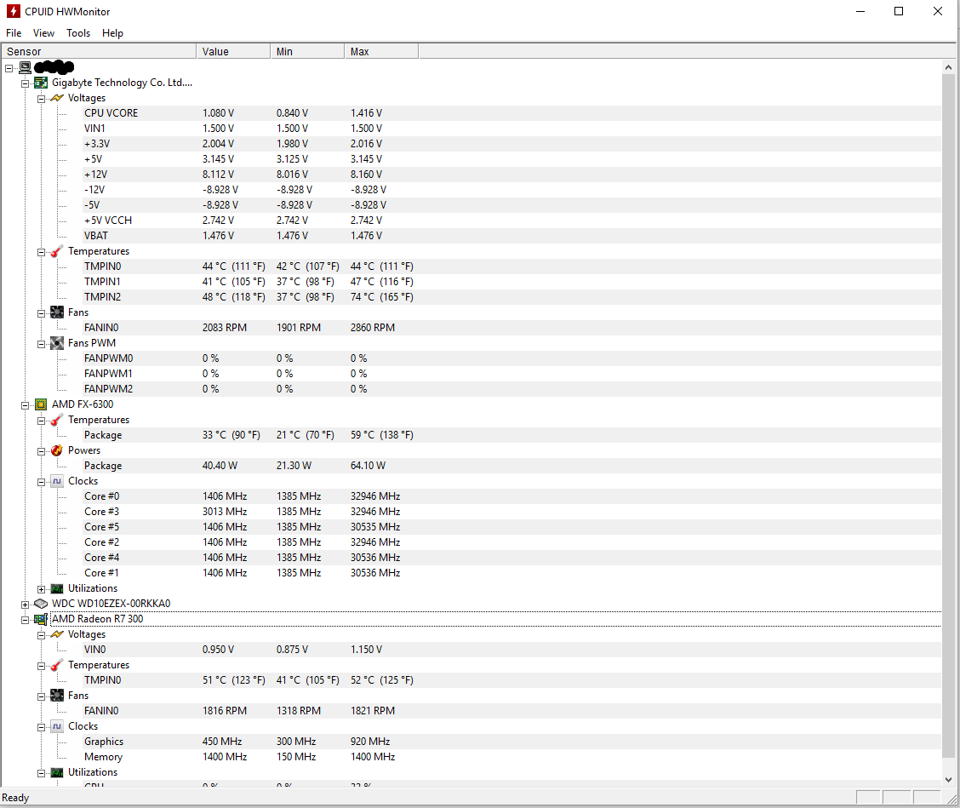The image size is (960, 808).
Task: Click the motherboard Voltages lightning icon
Action: coord(57,98)
